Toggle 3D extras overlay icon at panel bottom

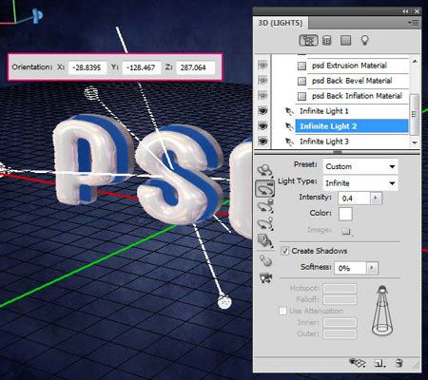pos(357,363)
